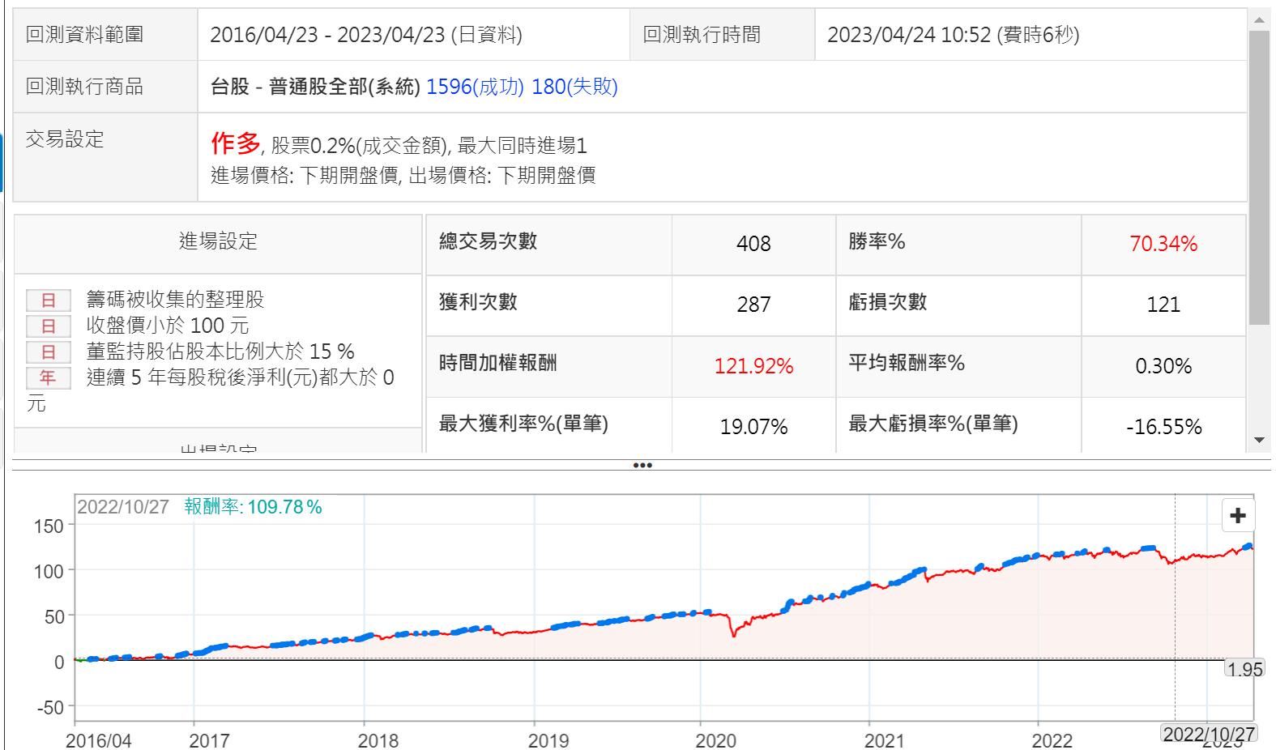Click the scrollbar down arrow

coord(1259,441)
